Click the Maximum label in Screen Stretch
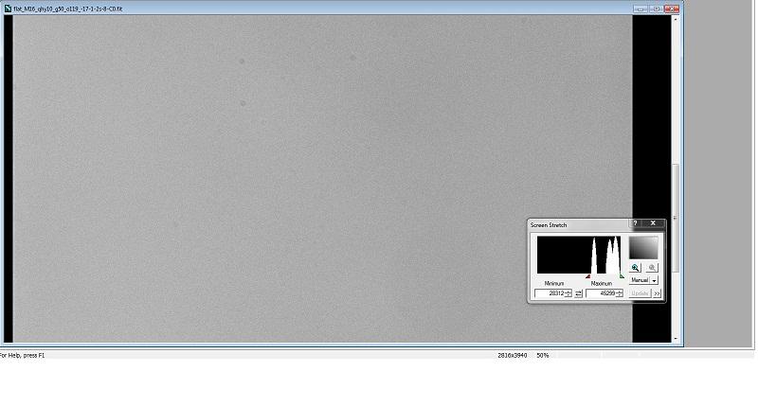 pyautogui.click(x=602, y=283)
